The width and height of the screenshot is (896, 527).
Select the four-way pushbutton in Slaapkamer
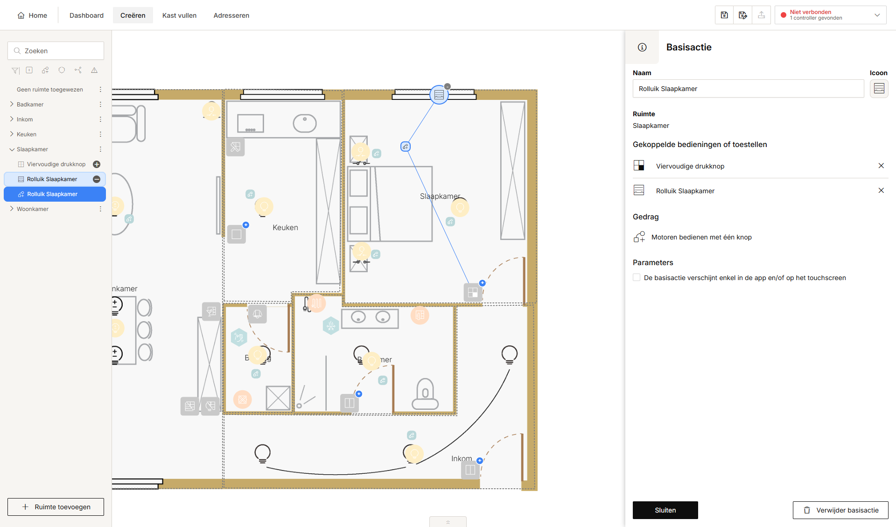(473, 292)
